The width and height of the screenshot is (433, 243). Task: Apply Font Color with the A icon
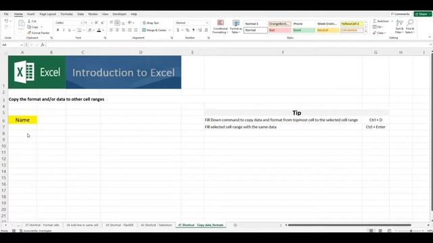click(x=99, y=30)
